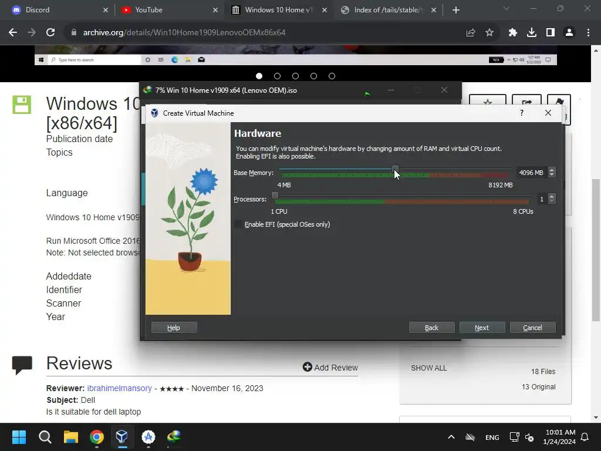Open Help in the VM wizard
The image size is (601, 451).
click(x=174, y=328)
